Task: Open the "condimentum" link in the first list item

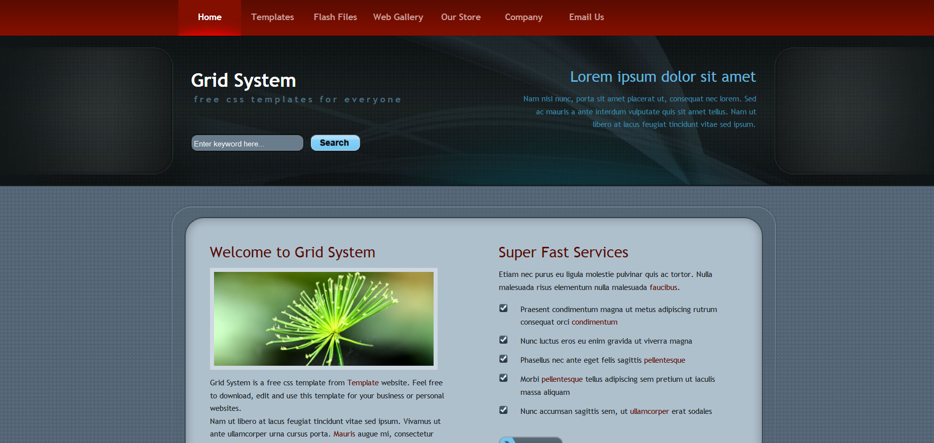Action: point(594,322)
